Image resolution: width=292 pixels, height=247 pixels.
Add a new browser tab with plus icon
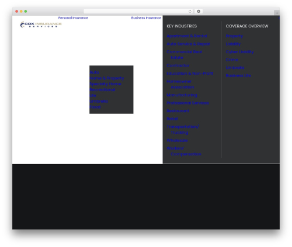(277, 13)
